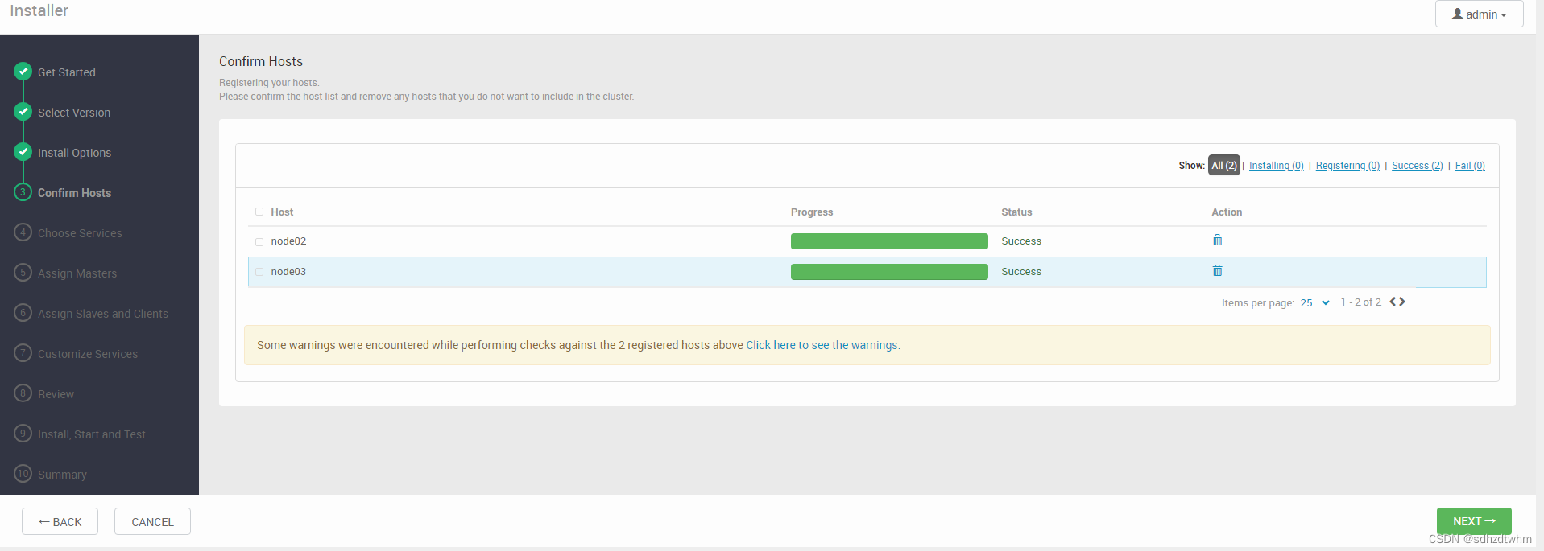Click the Assign Masters step 5 circle
The height and width of the screenshot is (551, 1544).
(23, 273)
